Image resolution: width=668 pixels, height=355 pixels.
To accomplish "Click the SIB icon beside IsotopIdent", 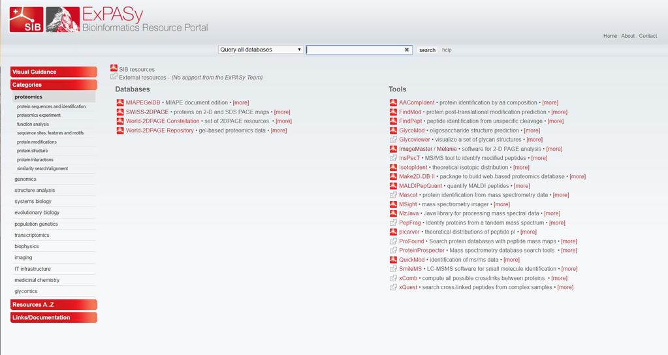I will (393, 167).
